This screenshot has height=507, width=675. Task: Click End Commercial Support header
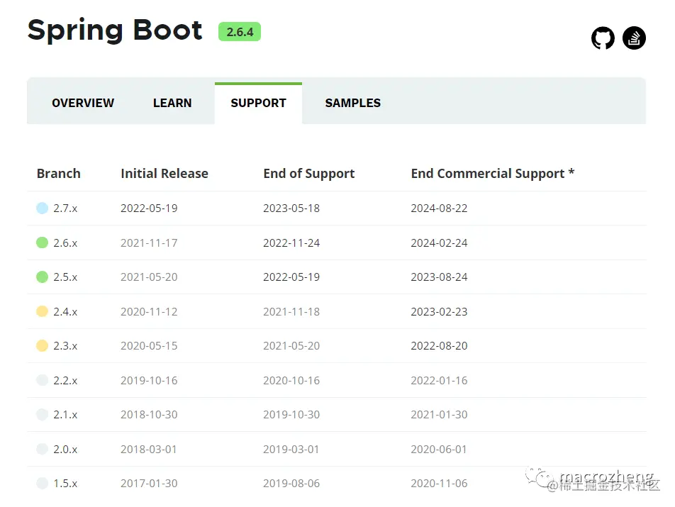coord(493,174)
